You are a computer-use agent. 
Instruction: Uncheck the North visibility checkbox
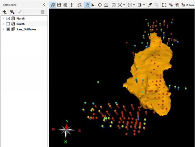pos(8,18)
